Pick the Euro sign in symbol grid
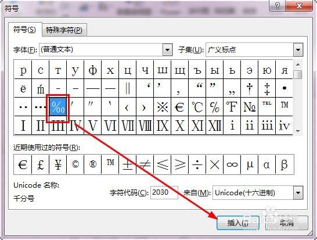This screenshot has height=240, width=317. (179, 107)
